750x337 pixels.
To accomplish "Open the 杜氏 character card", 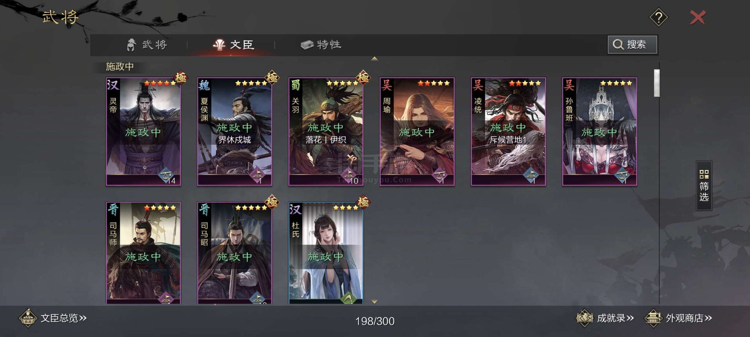I will click(326, 253).
